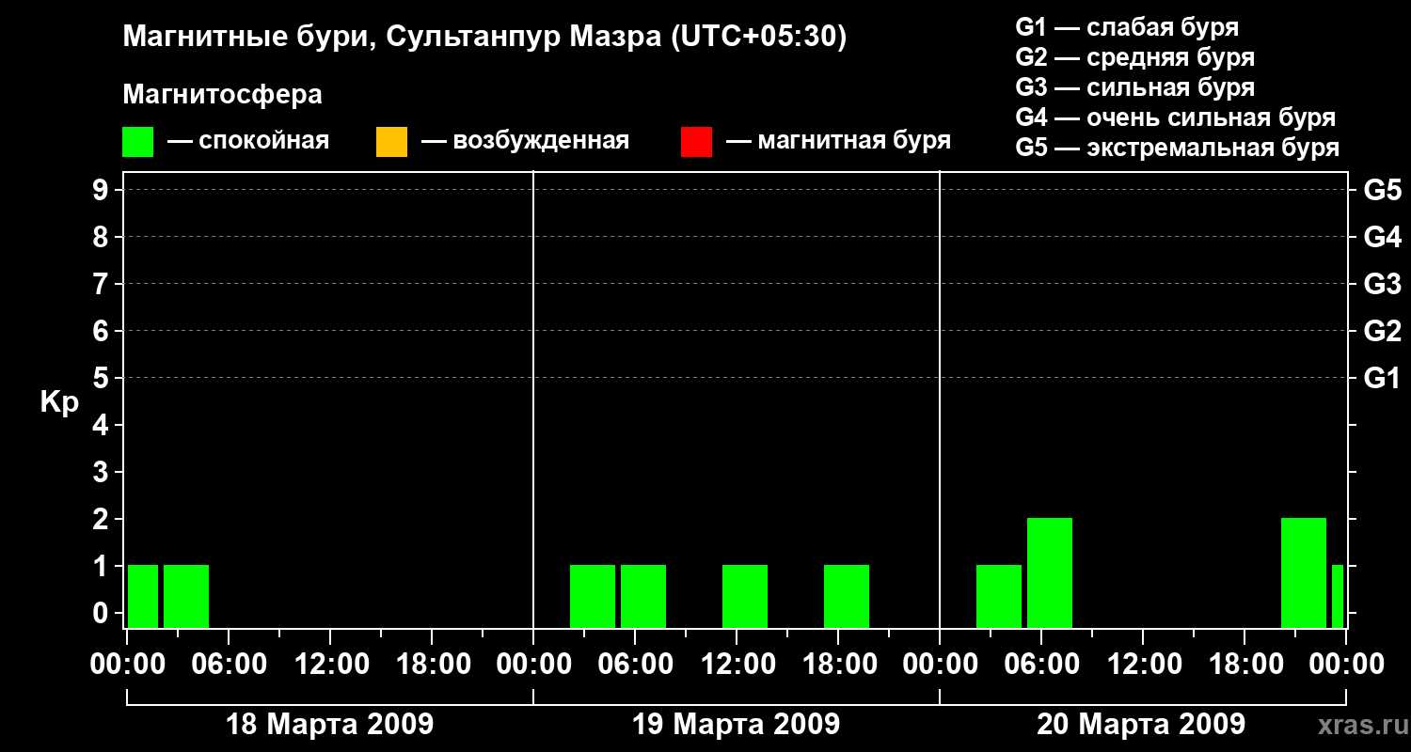The height and width of the screenshot is (752, 1411).
Task: Click the 'G3 — сильная буря' legend line
Action: tap(1135, 87)
